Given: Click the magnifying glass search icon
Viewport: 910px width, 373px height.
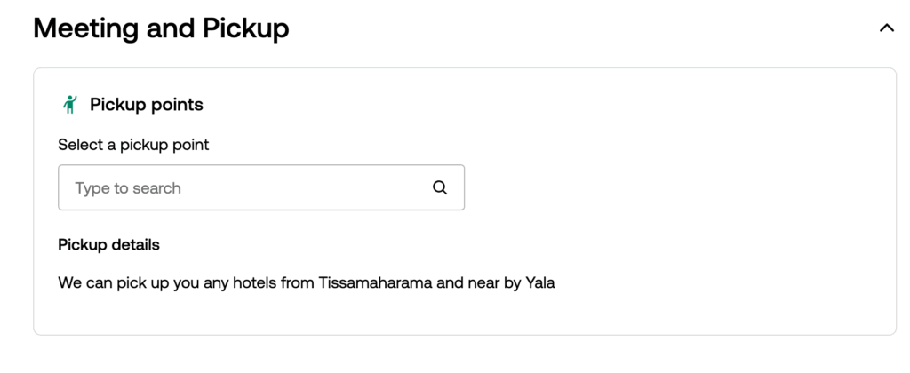Looking at the screenshot, I should click(x=440, y=187).
